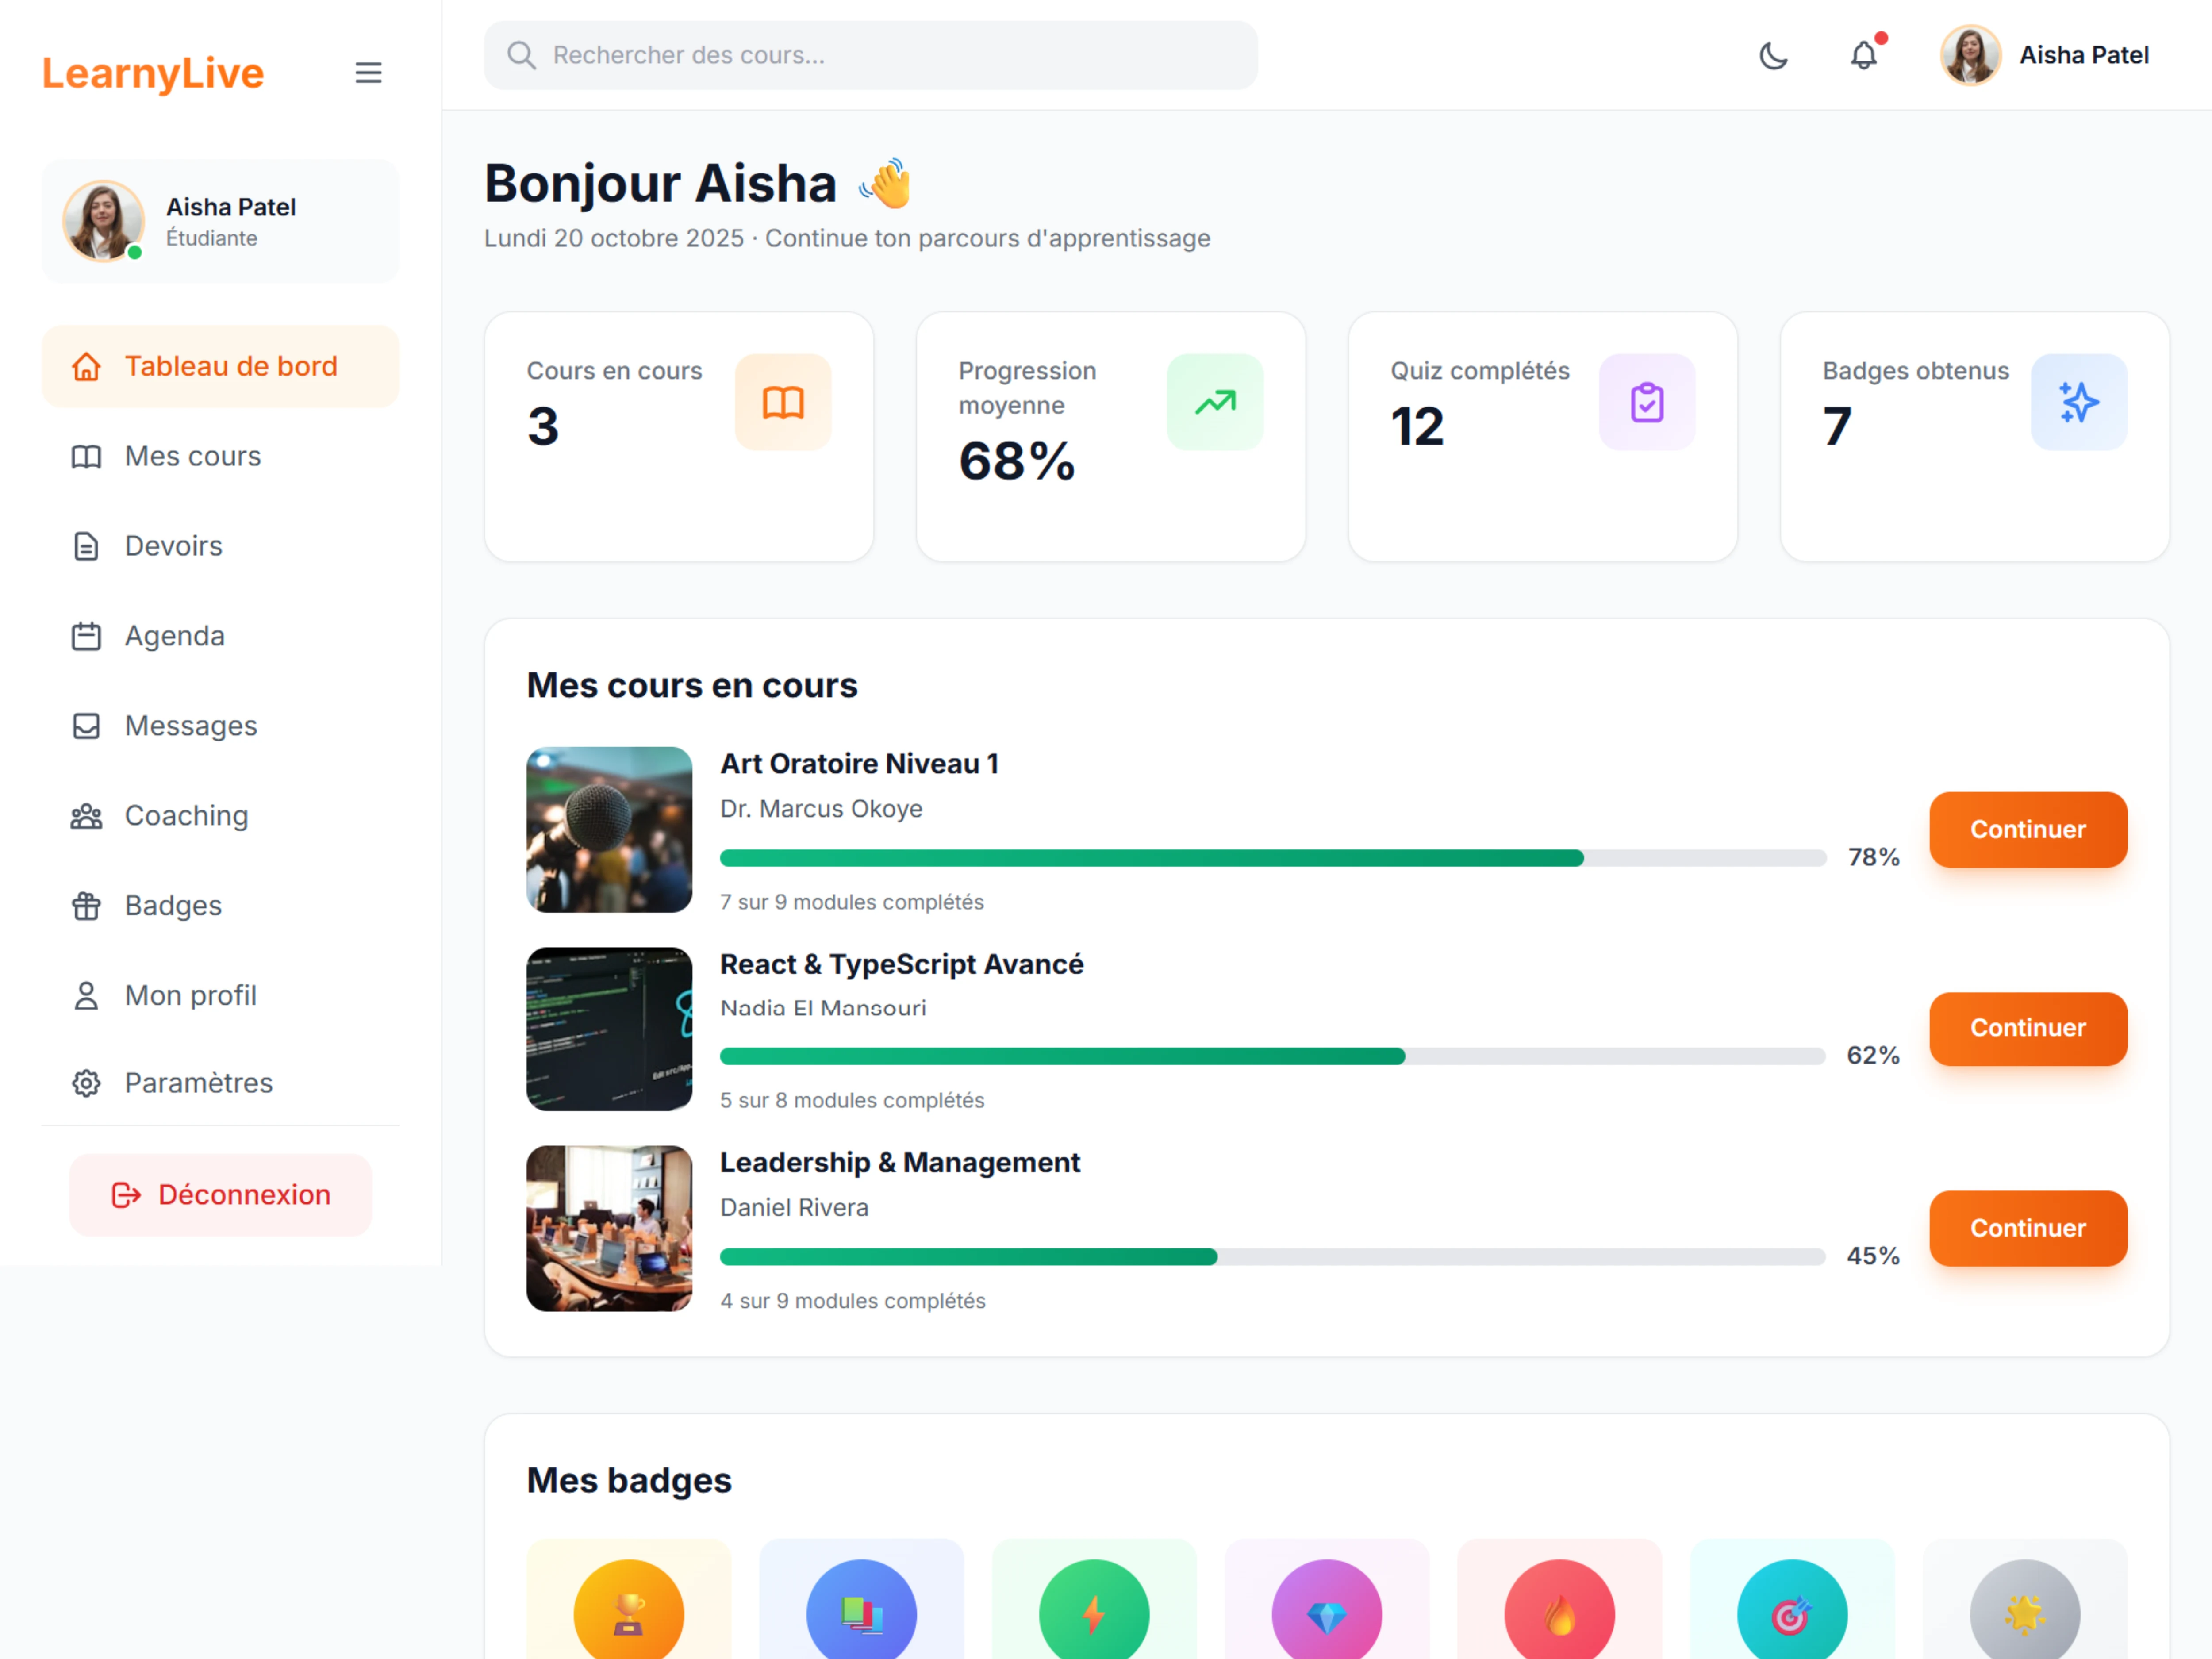Click the blue sparkles icon for Badges obtenus
This screenshot has height=1659, width=2212.
[2078, 402]
